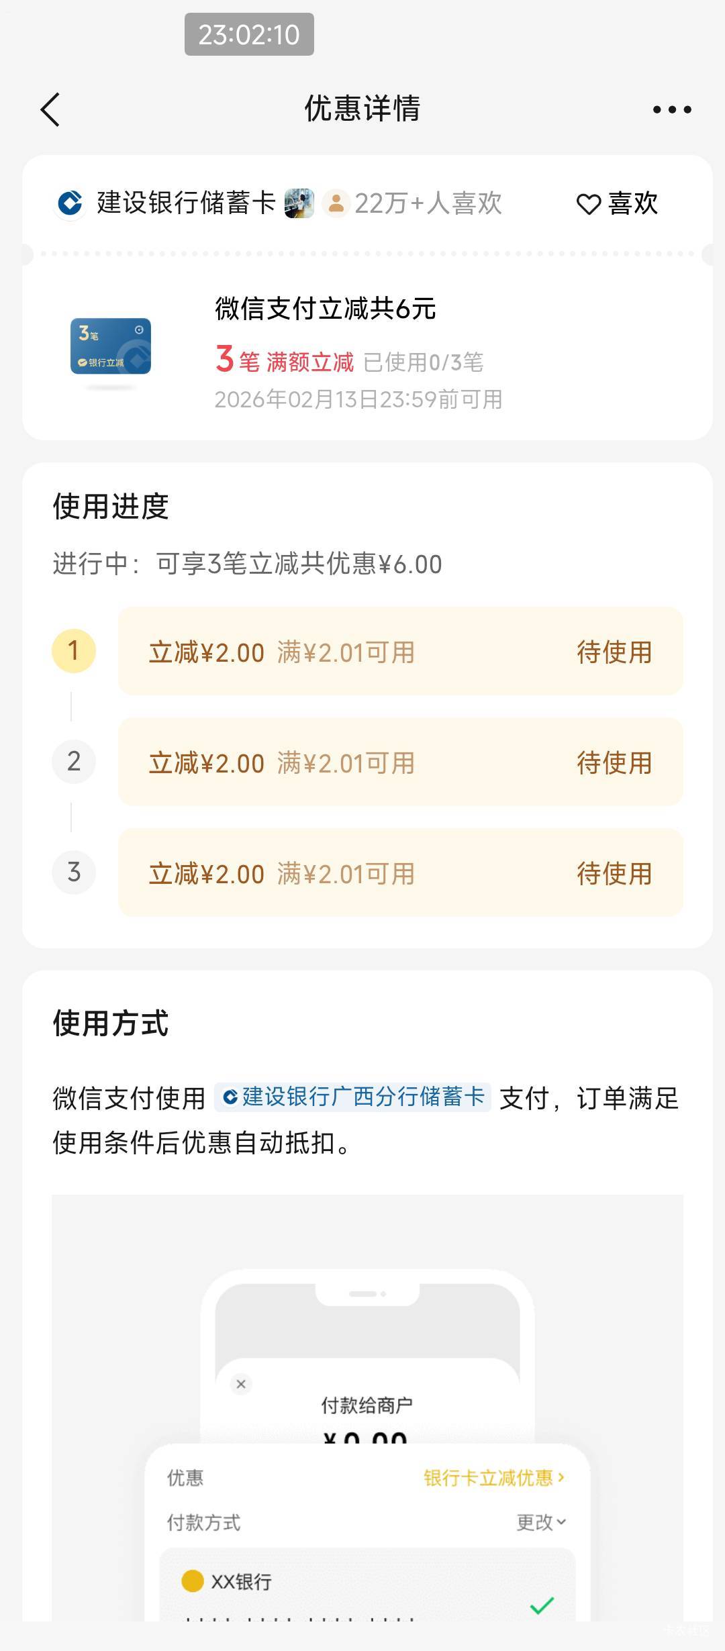Tap the orange user icon before 22万+人喜欢
Screen dimensions: 725x1651
click(x=336, y=203)
